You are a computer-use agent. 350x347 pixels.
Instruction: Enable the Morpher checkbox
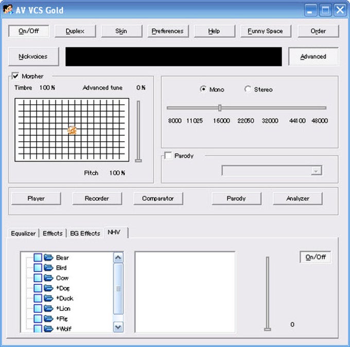[15, 76]
